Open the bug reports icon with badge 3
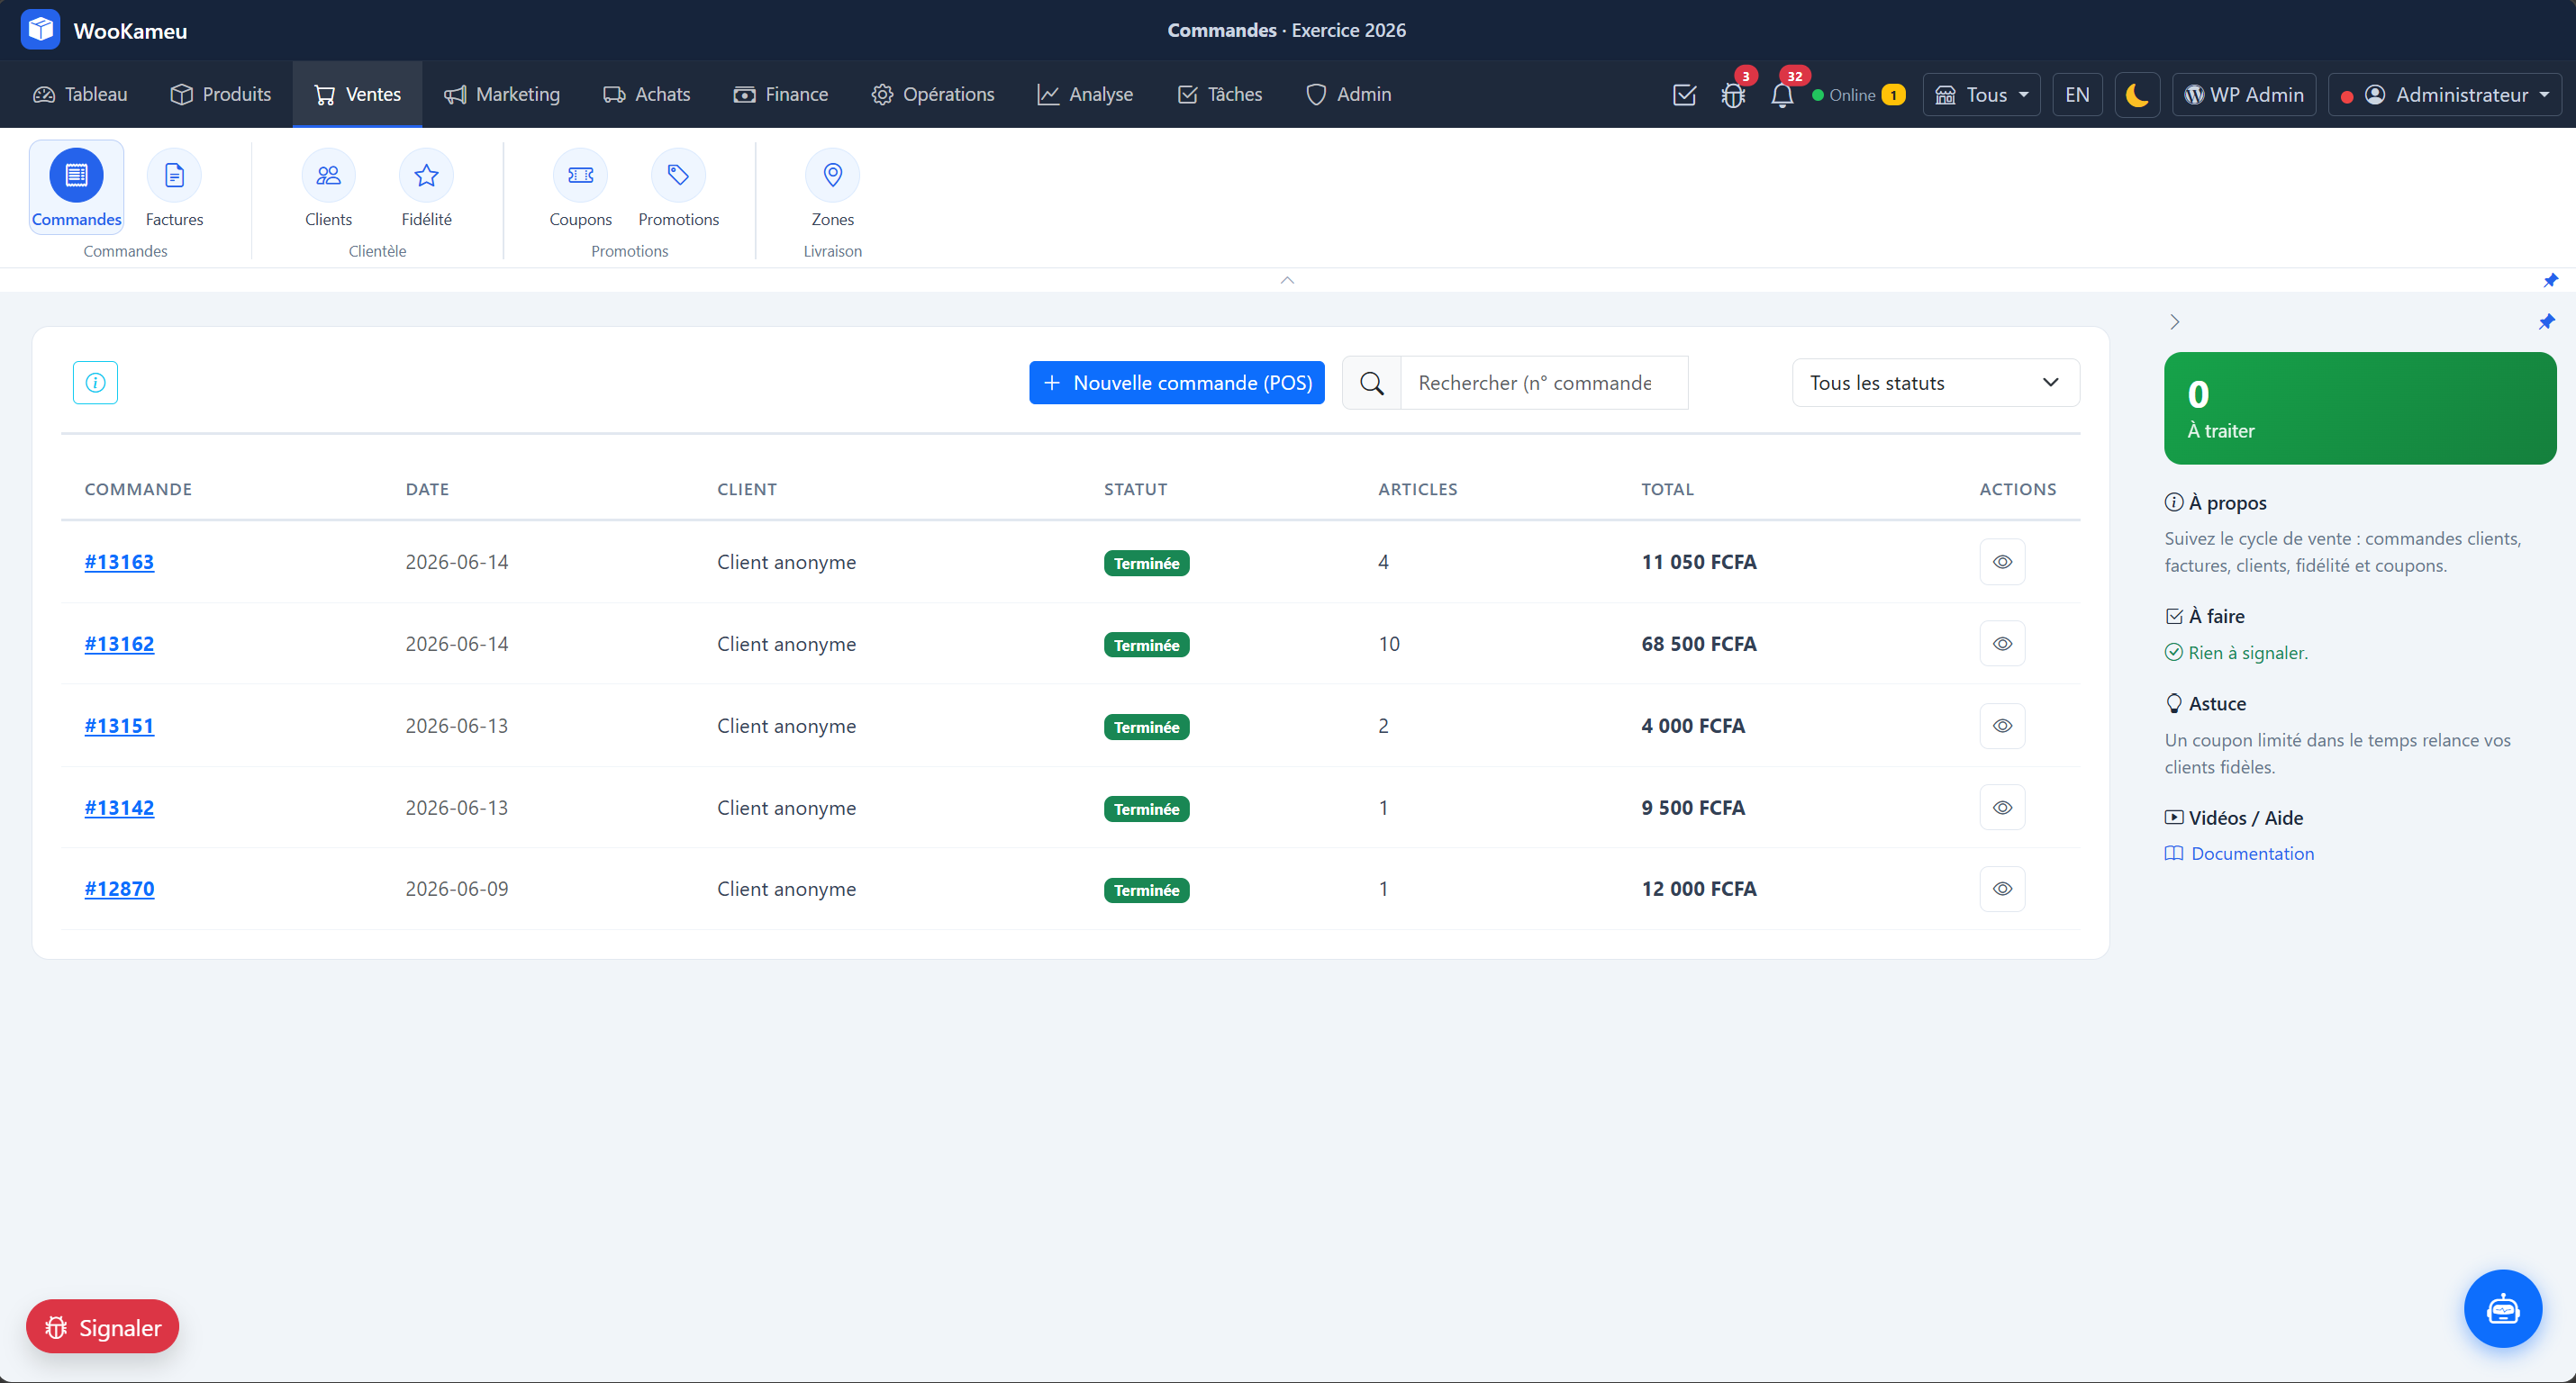This screenshot has height=1383, width=2576. click(1733, 95)
